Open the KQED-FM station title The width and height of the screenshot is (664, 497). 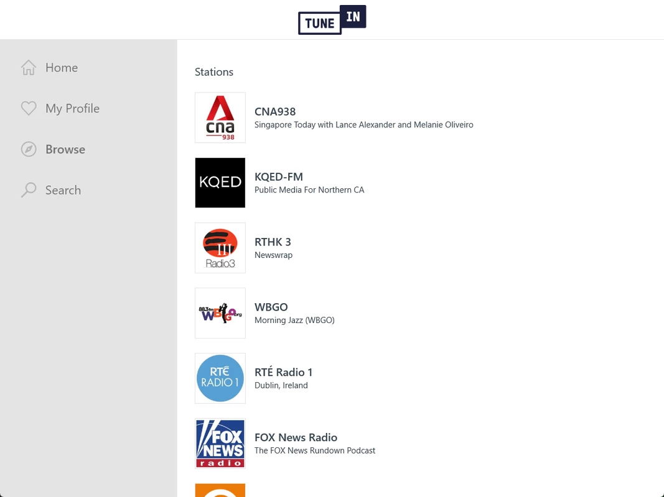(x=279, y=176)
